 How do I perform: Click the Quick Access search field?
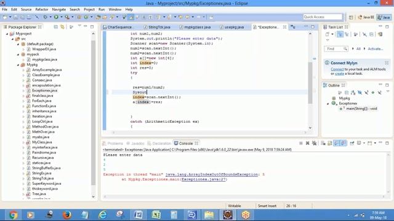(323, 17)
